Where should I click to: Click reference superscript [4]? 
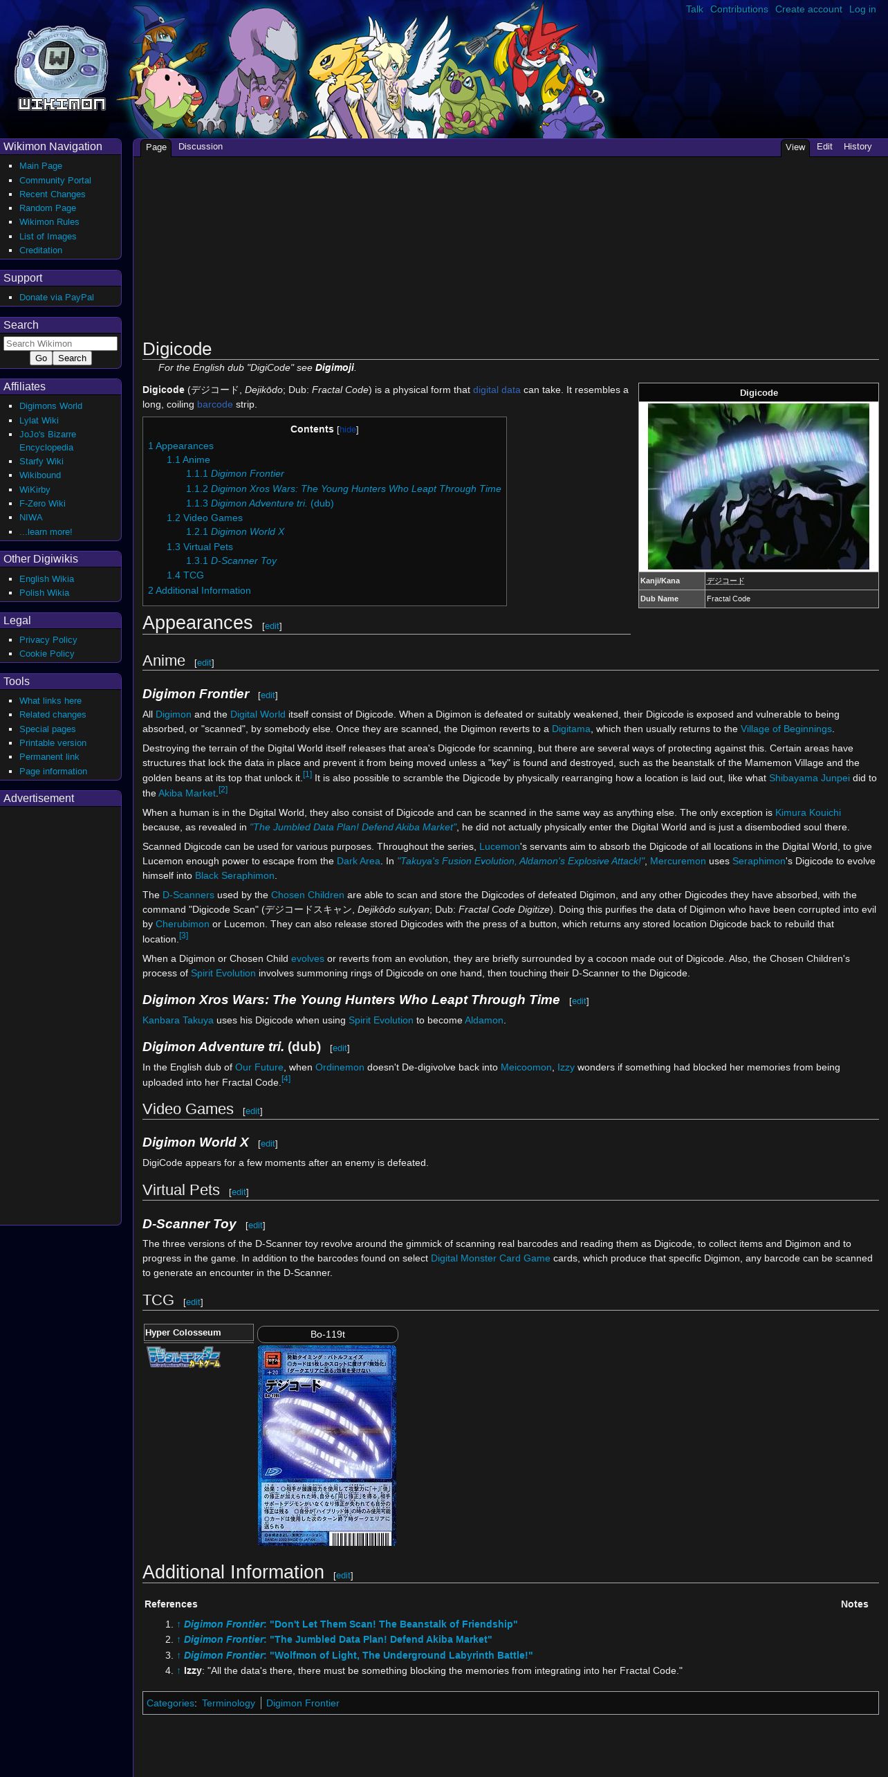click(286, 1079)
